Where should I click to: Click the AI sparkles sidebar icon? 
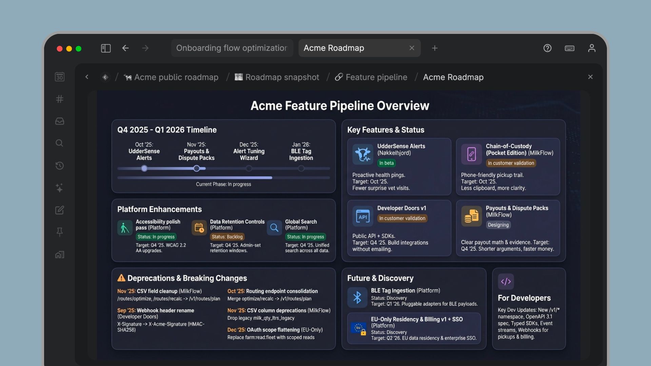click(60, 188)
